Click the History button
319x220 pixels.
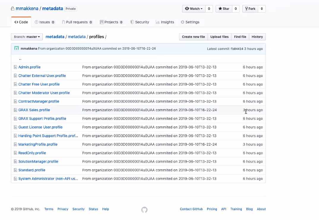pos(257,37)
